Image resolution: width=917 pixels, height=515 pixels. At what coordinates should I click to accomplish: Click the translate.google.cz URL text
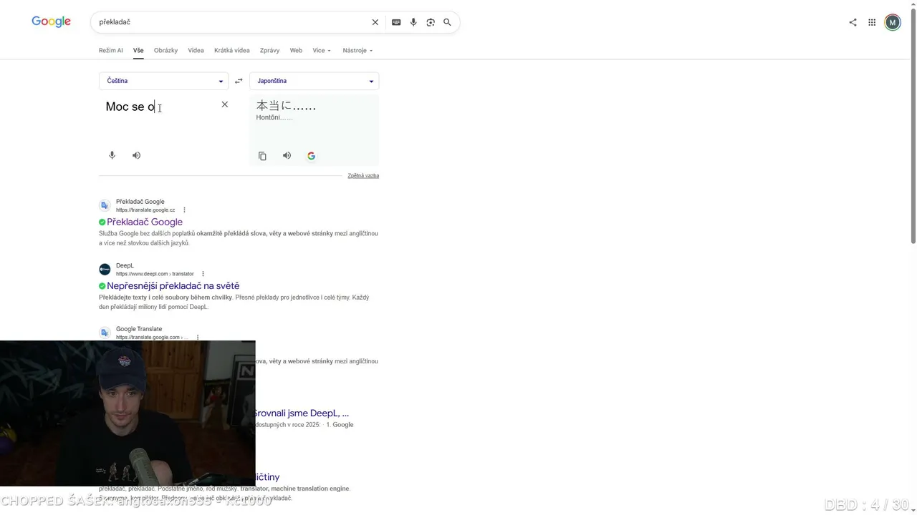(x=145, y=210)
